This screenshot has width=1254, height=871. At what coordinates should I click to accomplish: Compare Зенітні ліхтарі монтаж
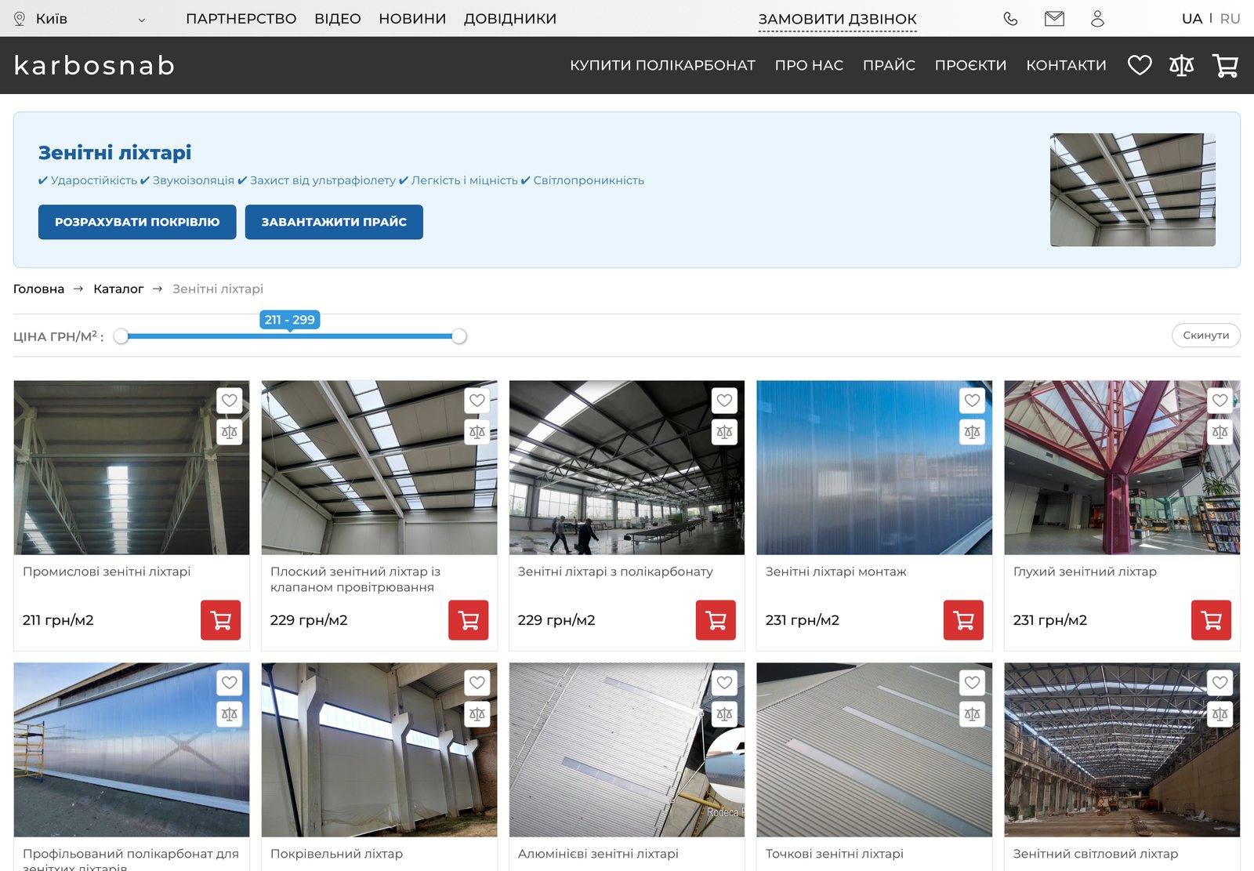pos(973,432)
